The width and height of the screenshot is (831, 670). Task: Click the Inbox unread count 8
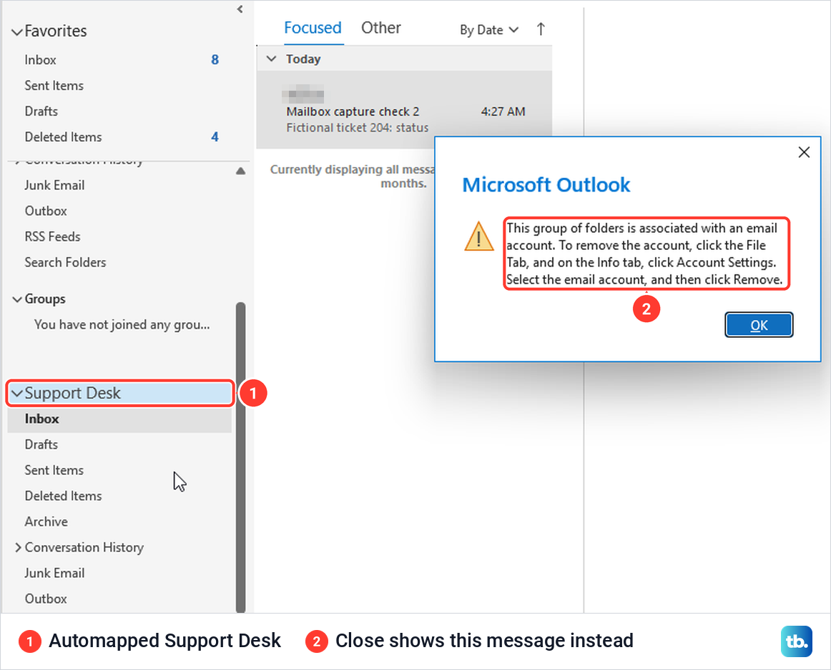click(x=215, y=60)
